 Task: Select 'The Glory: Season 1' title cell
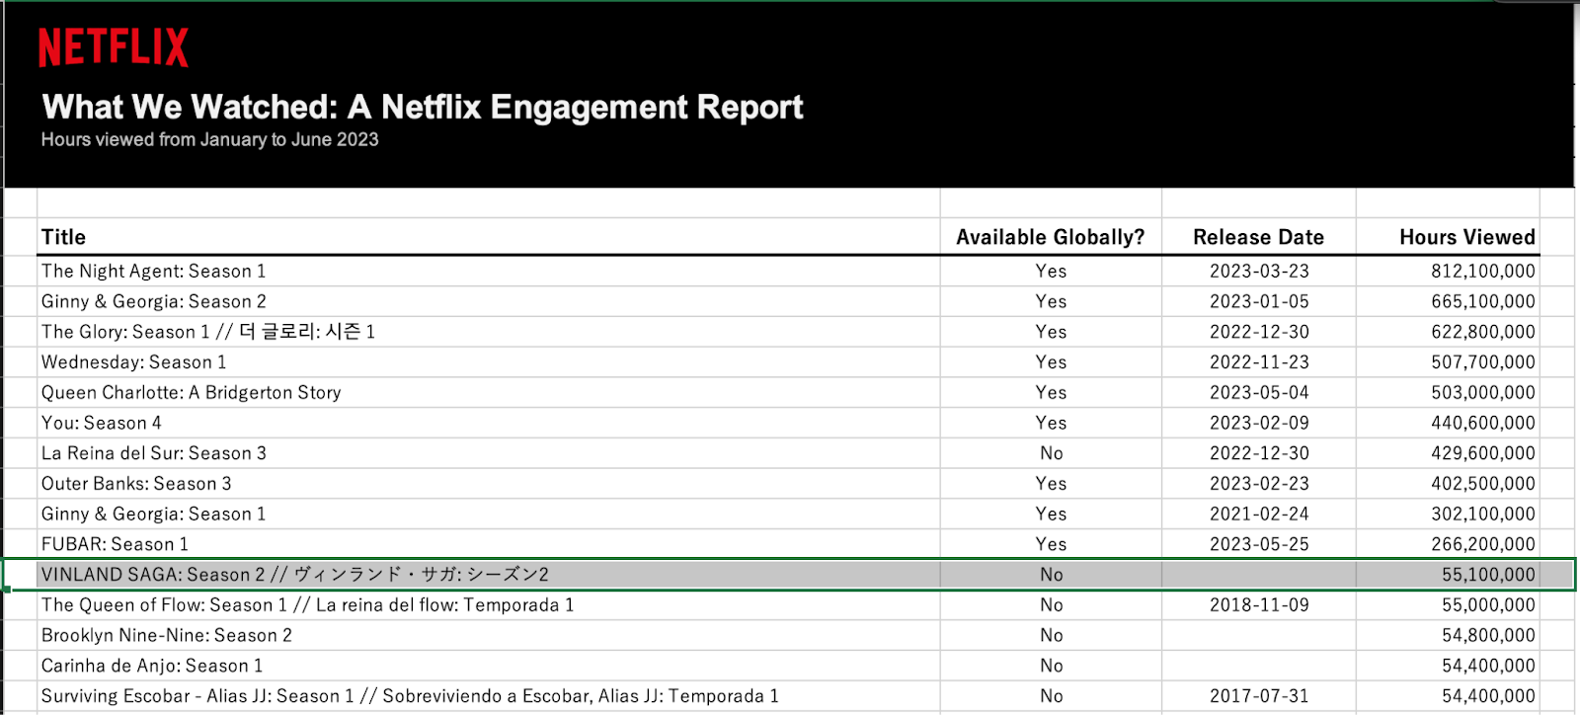(x=489, y=332)
